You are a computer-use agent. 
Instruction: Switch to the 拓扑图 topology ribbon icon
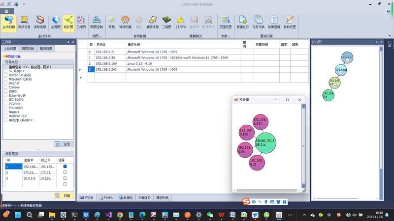pyautogui.click(x=68, y=23)
